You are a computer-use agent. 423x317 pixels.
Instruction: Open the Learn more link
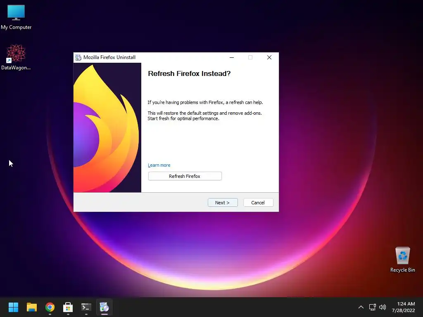coord(159,165)
